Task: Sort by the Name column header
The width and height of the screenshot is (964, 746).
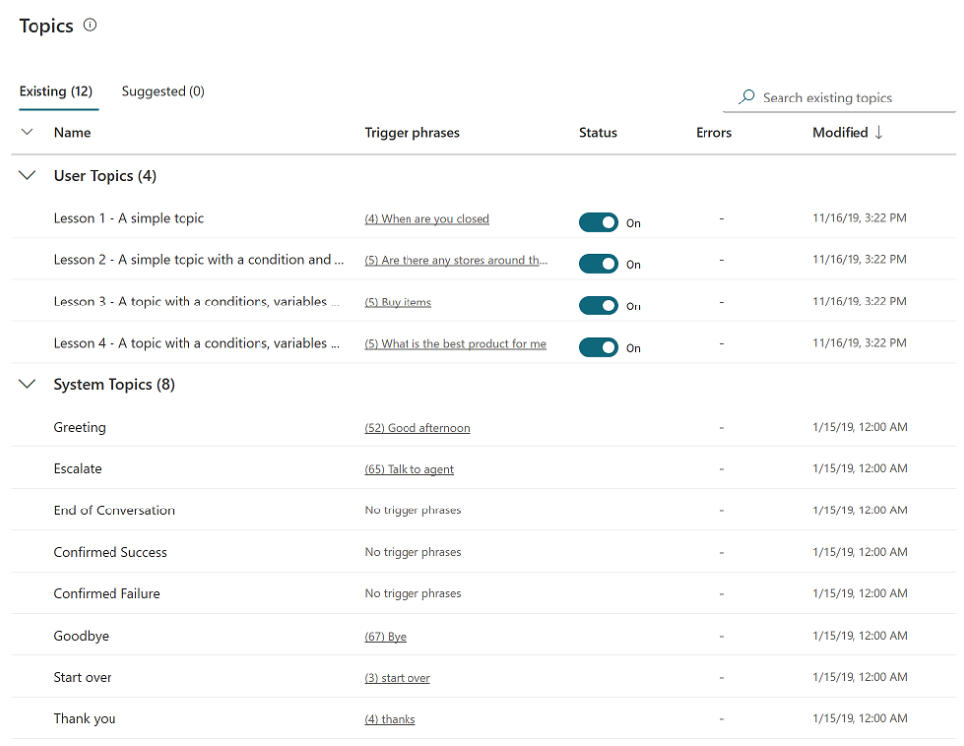Action: coord(72,132)
